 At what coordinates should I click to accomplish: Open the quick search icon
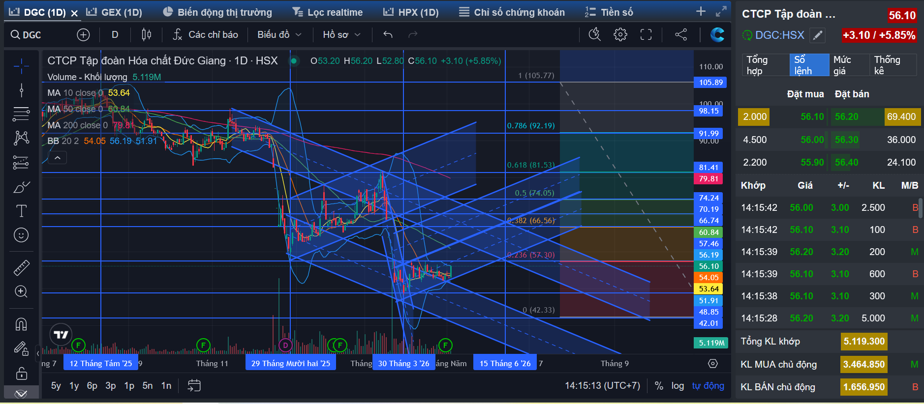(x=595, y=34)
